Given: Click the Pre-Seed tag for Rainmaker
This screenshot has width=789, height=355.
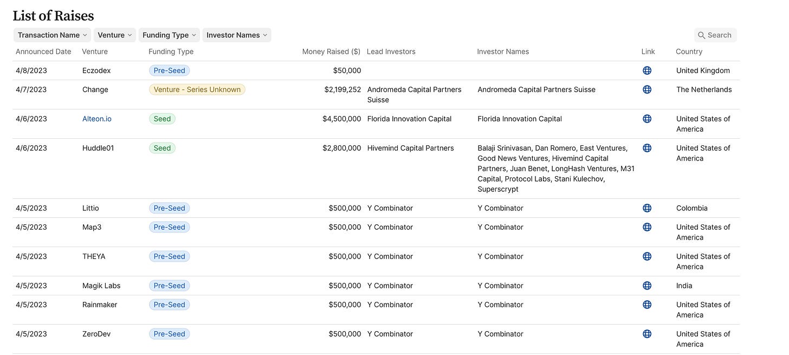Looking at the screenshot, I should [x=170, y=305].
